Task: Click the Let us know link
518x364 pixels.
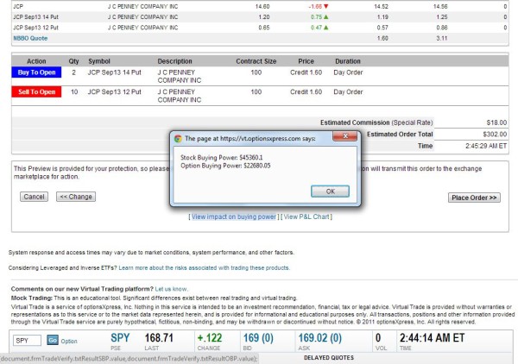Action: [171, 289]
